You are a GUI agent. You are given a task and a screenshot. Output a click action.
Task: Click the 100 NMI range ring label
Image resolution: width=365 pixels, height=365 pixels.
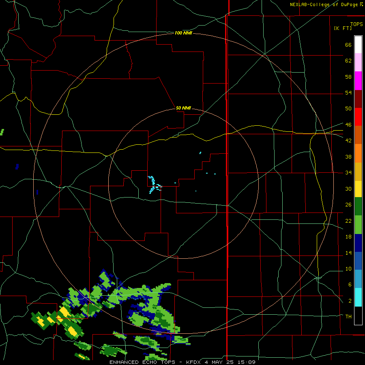point(183,33)
